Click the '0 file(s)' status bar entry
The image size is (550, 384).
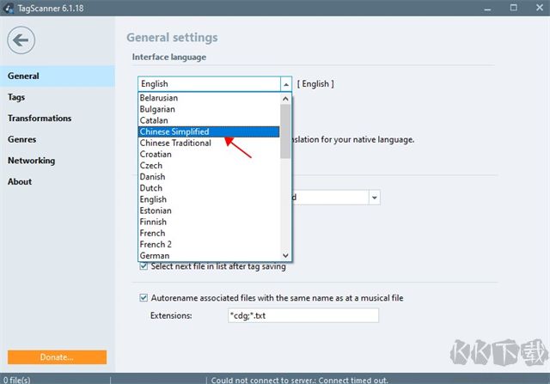17,380
